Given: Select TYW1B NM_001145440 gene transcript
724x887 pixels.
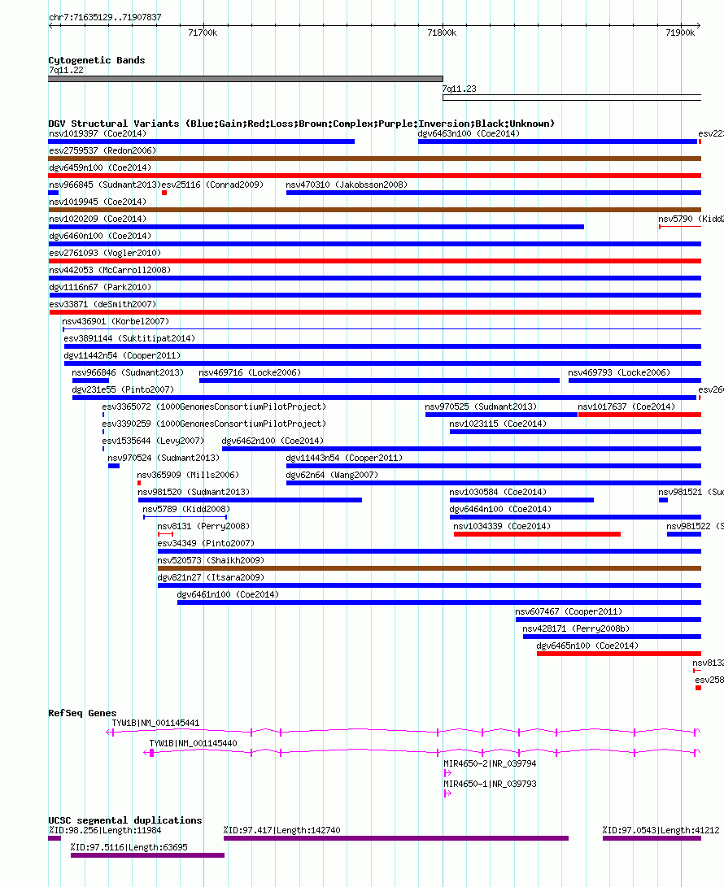Looking at the screenshot, I should point(422,752).
